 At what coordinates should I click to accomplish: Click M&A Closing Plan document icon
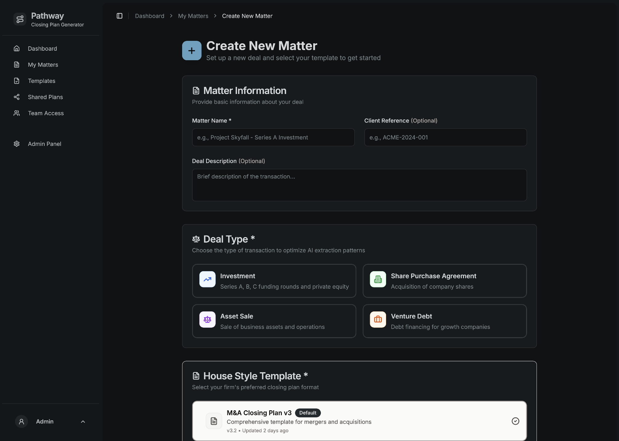pos(214,421)
